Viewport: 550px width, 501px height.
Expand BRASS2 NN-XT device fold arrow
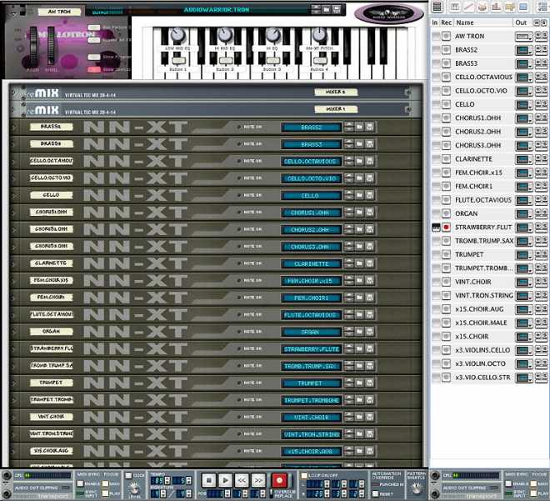13,127
